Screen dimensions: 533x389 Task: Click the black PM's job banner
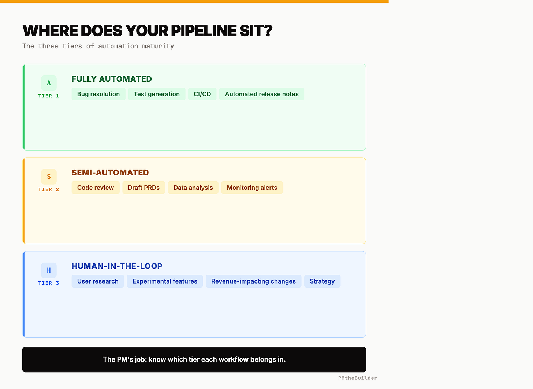click(x=194, y=359)
